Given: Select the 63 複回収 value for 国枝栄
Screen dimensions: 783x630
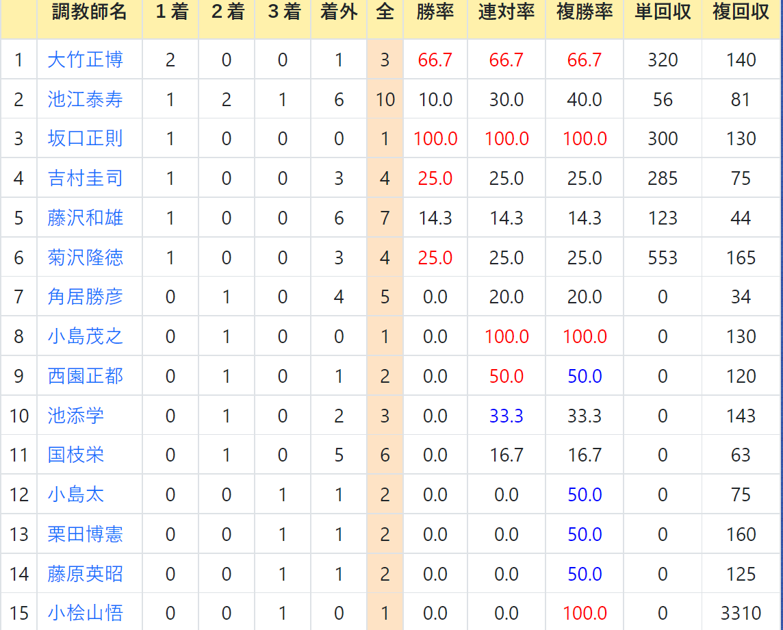Looking at the screenshot, I should [741, 455].
